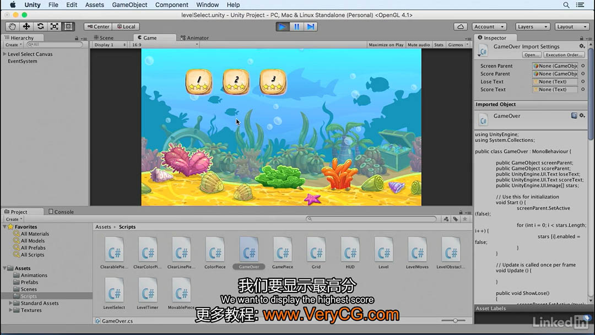Toggle the Project panel lock
The width and height of the screenshot is (595, 335).
[461, 213]
